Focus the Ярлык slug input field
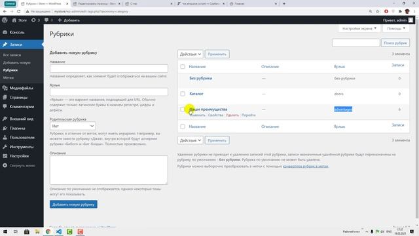This screenshot has height=236, width=419. click(109, 92)
